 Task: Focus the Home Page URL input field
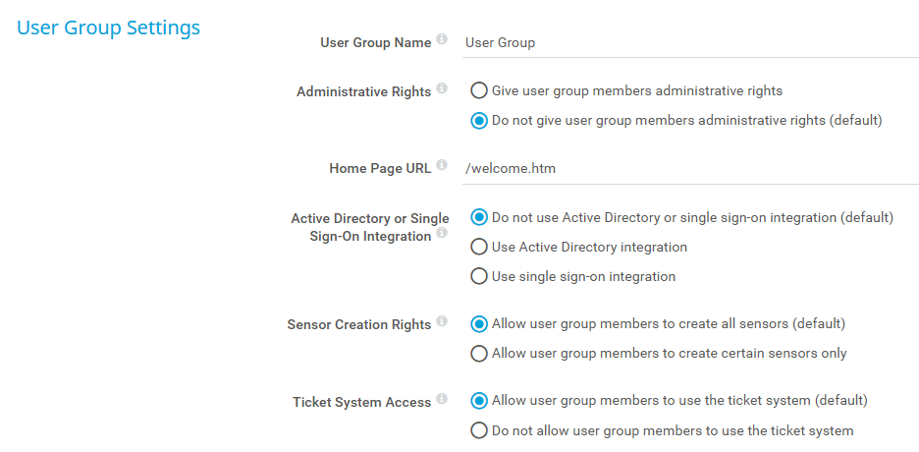[x=687, y=168]
